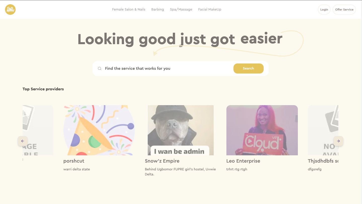Select the Facial MakeUp category

(x=210, y=10)
